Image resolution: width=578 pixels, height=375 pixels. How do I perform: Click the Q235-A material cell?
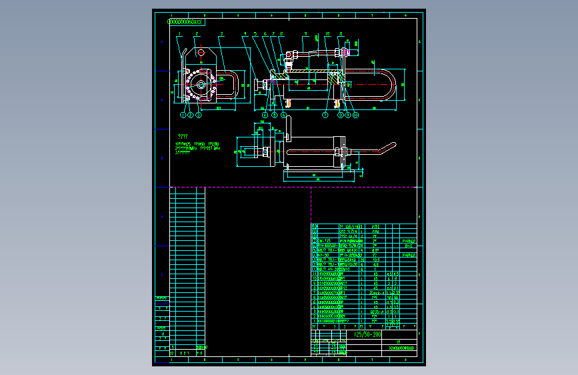click(377, 312)
